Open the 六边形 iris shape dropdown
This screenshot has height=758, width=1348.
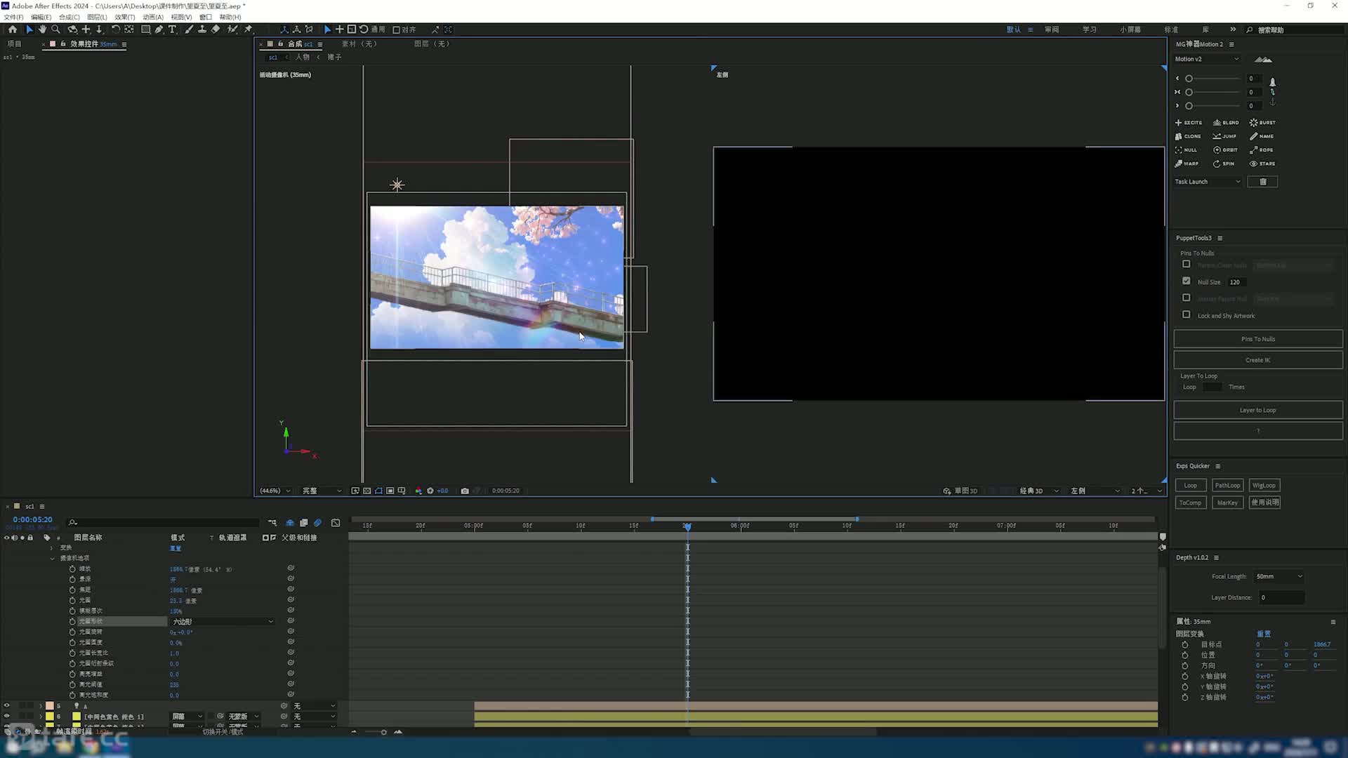(x=222, y=622)
